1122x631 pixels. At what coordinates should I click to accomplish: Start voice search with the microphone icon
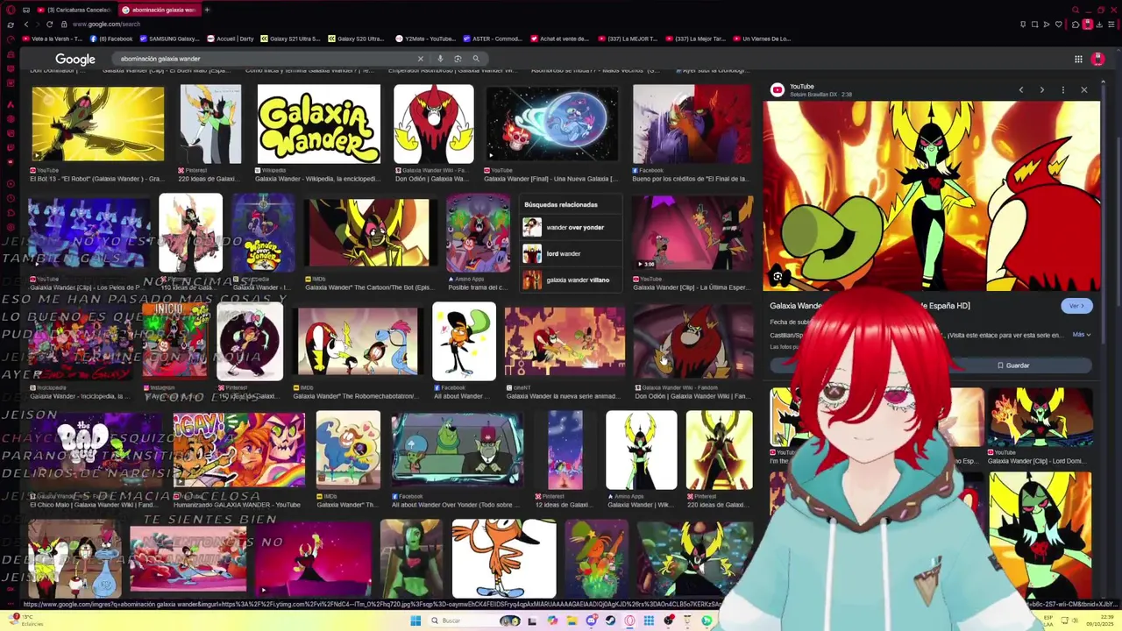coord(440,59)
